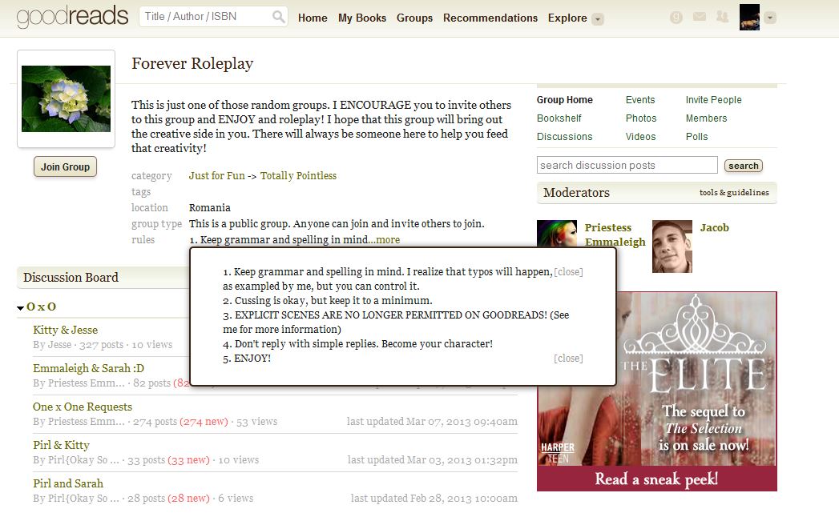Viewport: 839px width, 517px height.
Task: Open the group Bookshelf
Action: tap(559, 118)
